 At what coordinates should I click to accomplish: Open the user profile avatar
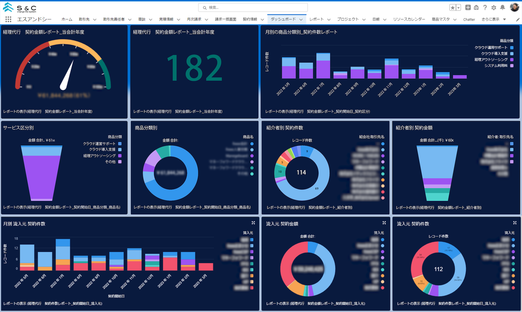click(514, 7)
